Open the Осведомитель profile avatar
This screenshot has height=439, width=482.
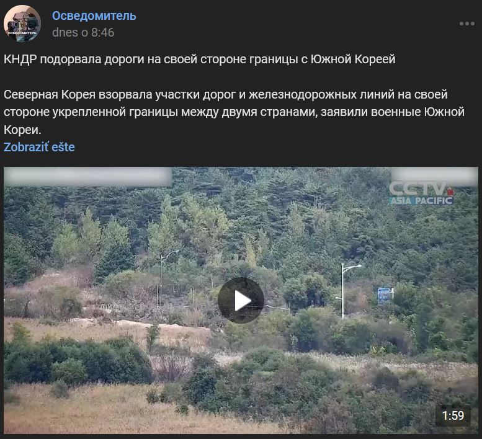click(22, 24)
